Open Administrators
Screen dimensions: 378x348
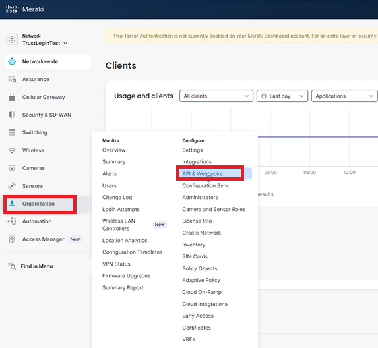[x=200, y=198]
